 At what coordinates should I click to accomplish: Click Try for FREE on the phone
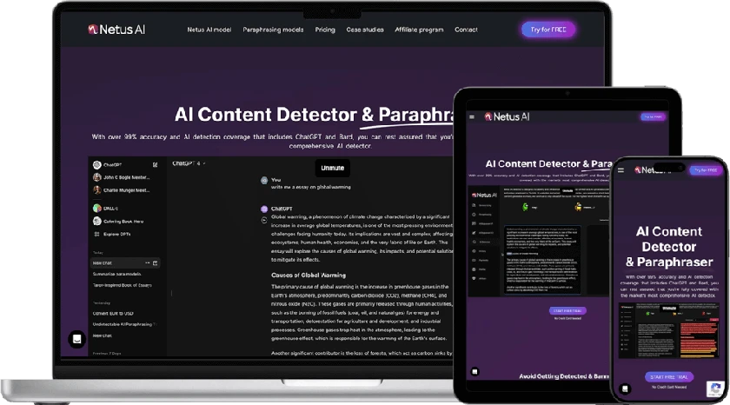click(x=706, y=170)
